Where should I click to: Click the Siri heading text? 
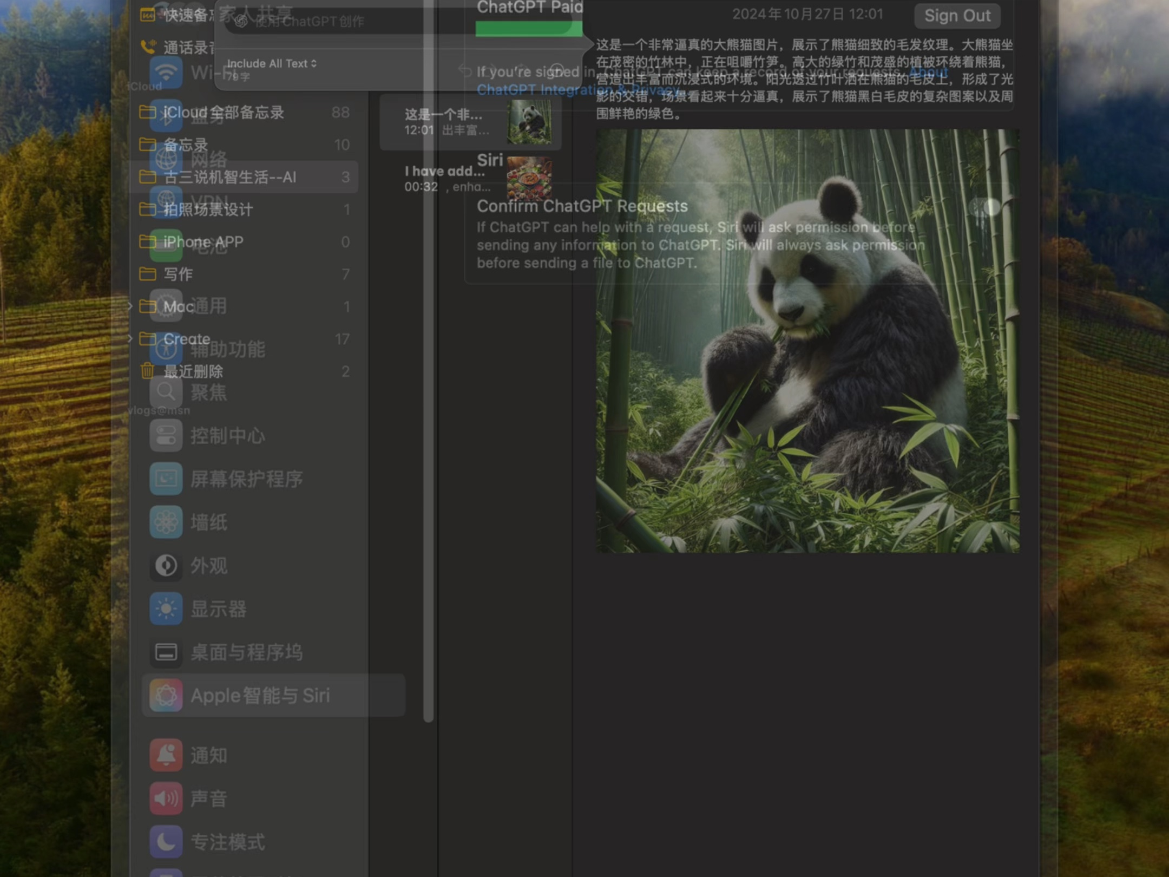tap(490, 160)
